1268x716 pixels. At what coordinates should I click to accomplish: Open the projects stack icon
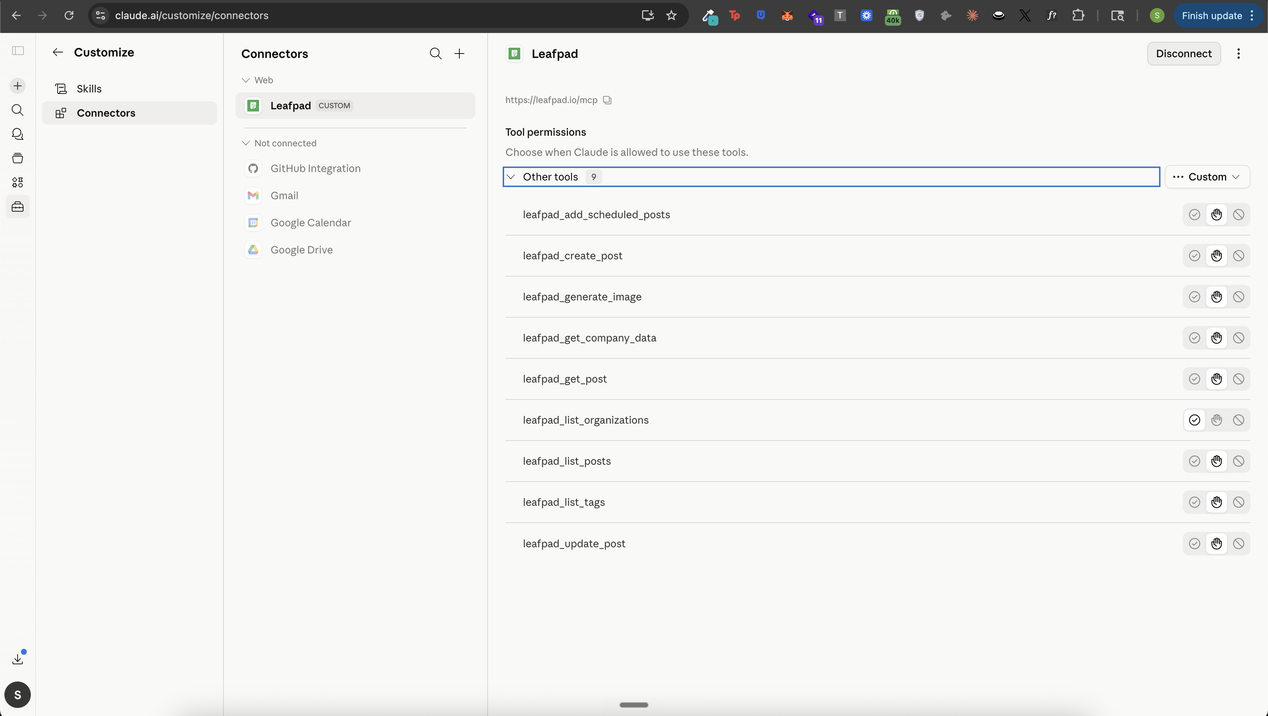click(18, 158)
